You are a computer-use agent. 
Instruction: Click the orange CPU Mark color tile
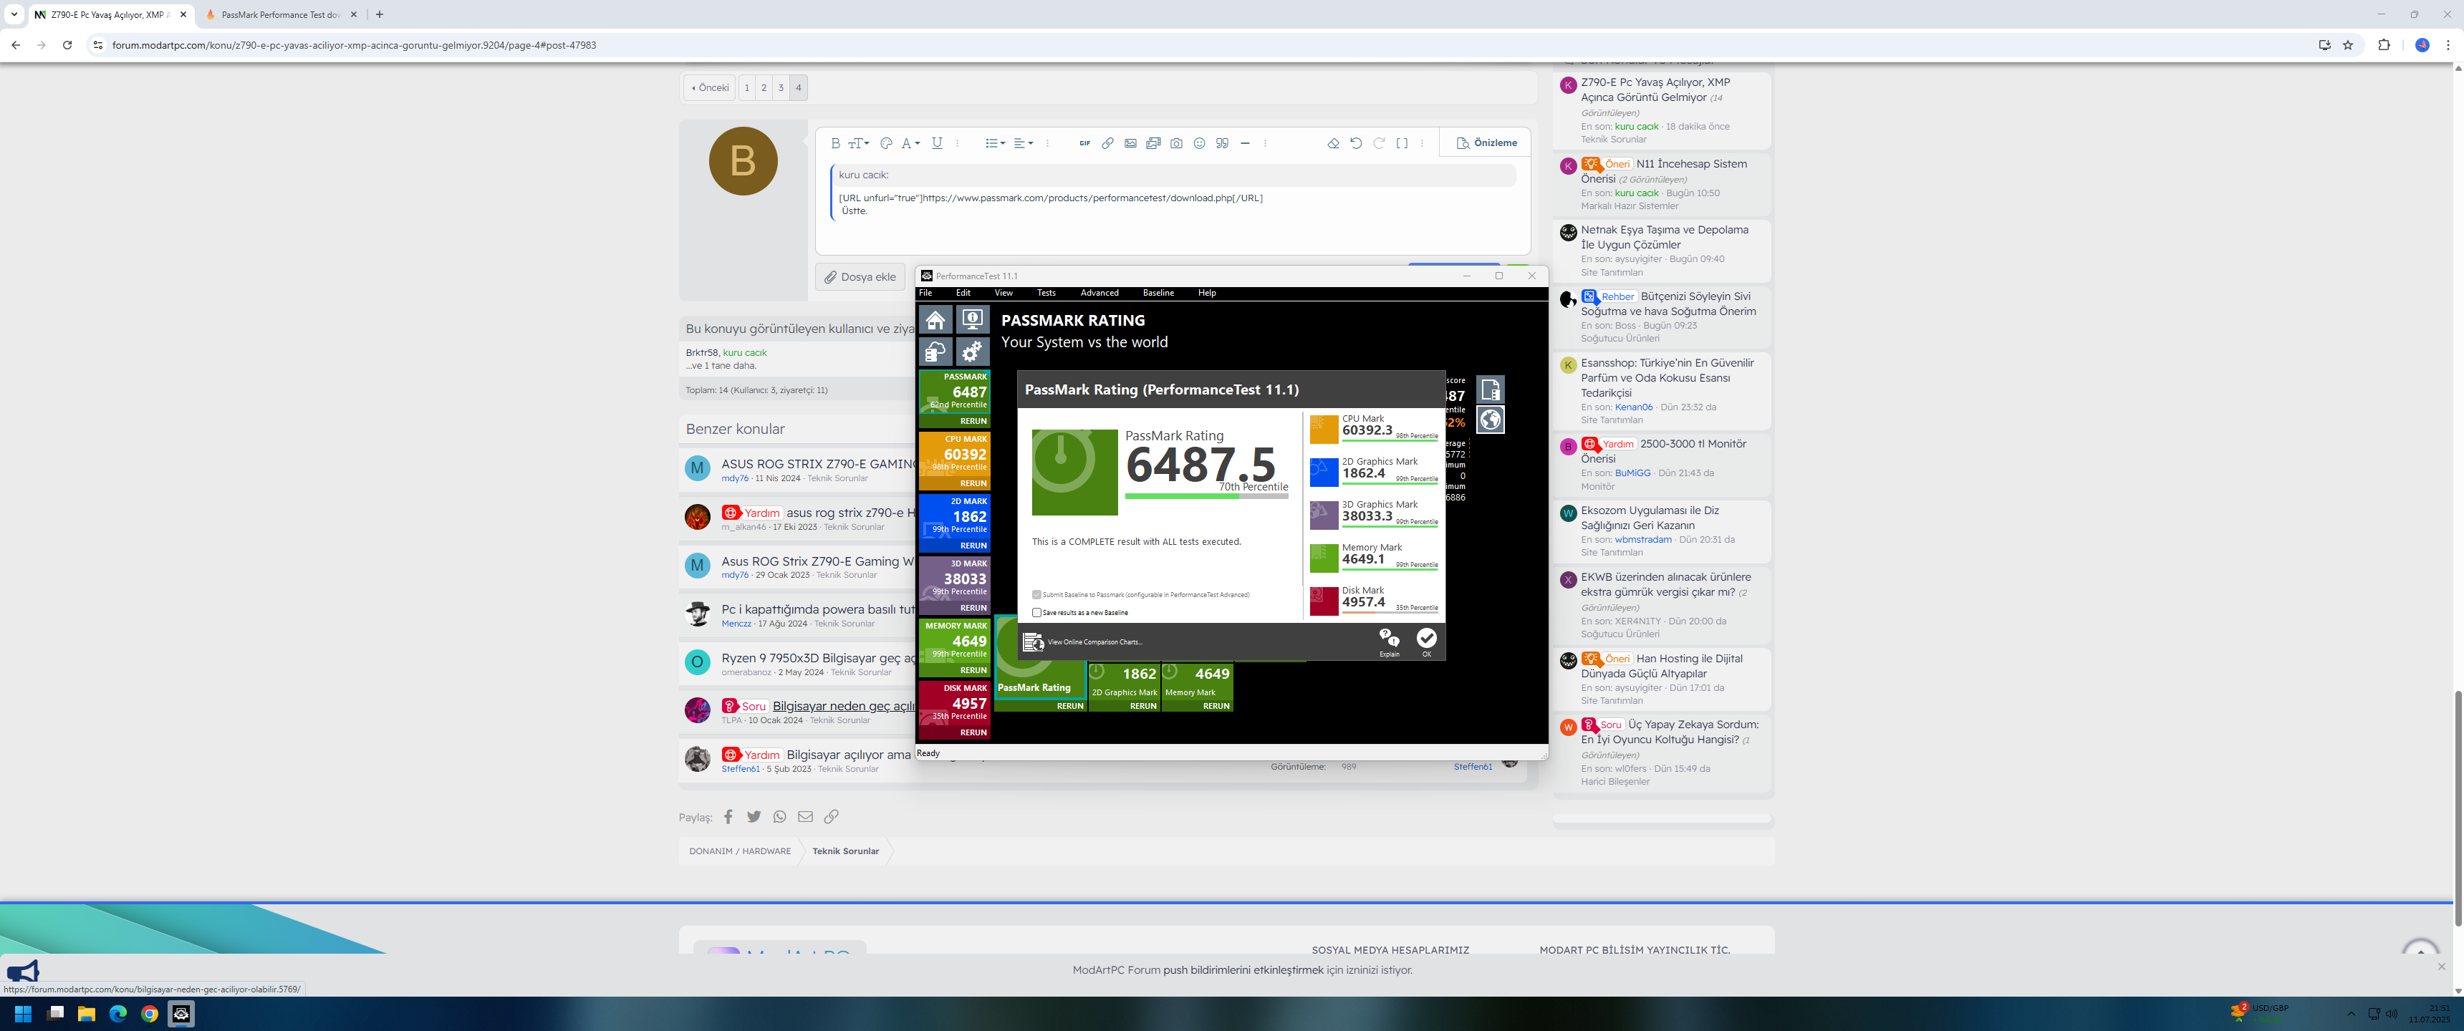click(x=1324, y=430)
